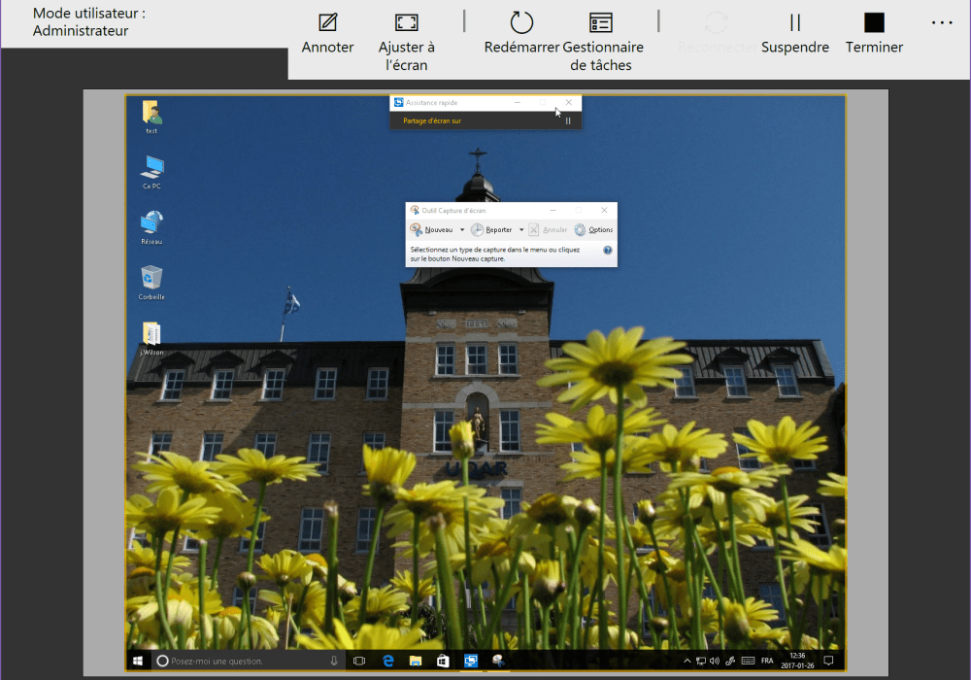Select the Ce PC desktop icon
Image resolution: width=971 pixels, height=680 pixels.
pyautogui.click(x=151, y=168)
